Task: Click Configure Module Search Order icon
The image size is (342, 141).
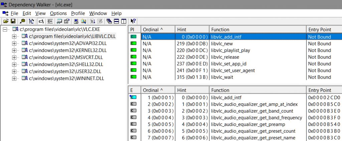Action: tap(83, 21)
